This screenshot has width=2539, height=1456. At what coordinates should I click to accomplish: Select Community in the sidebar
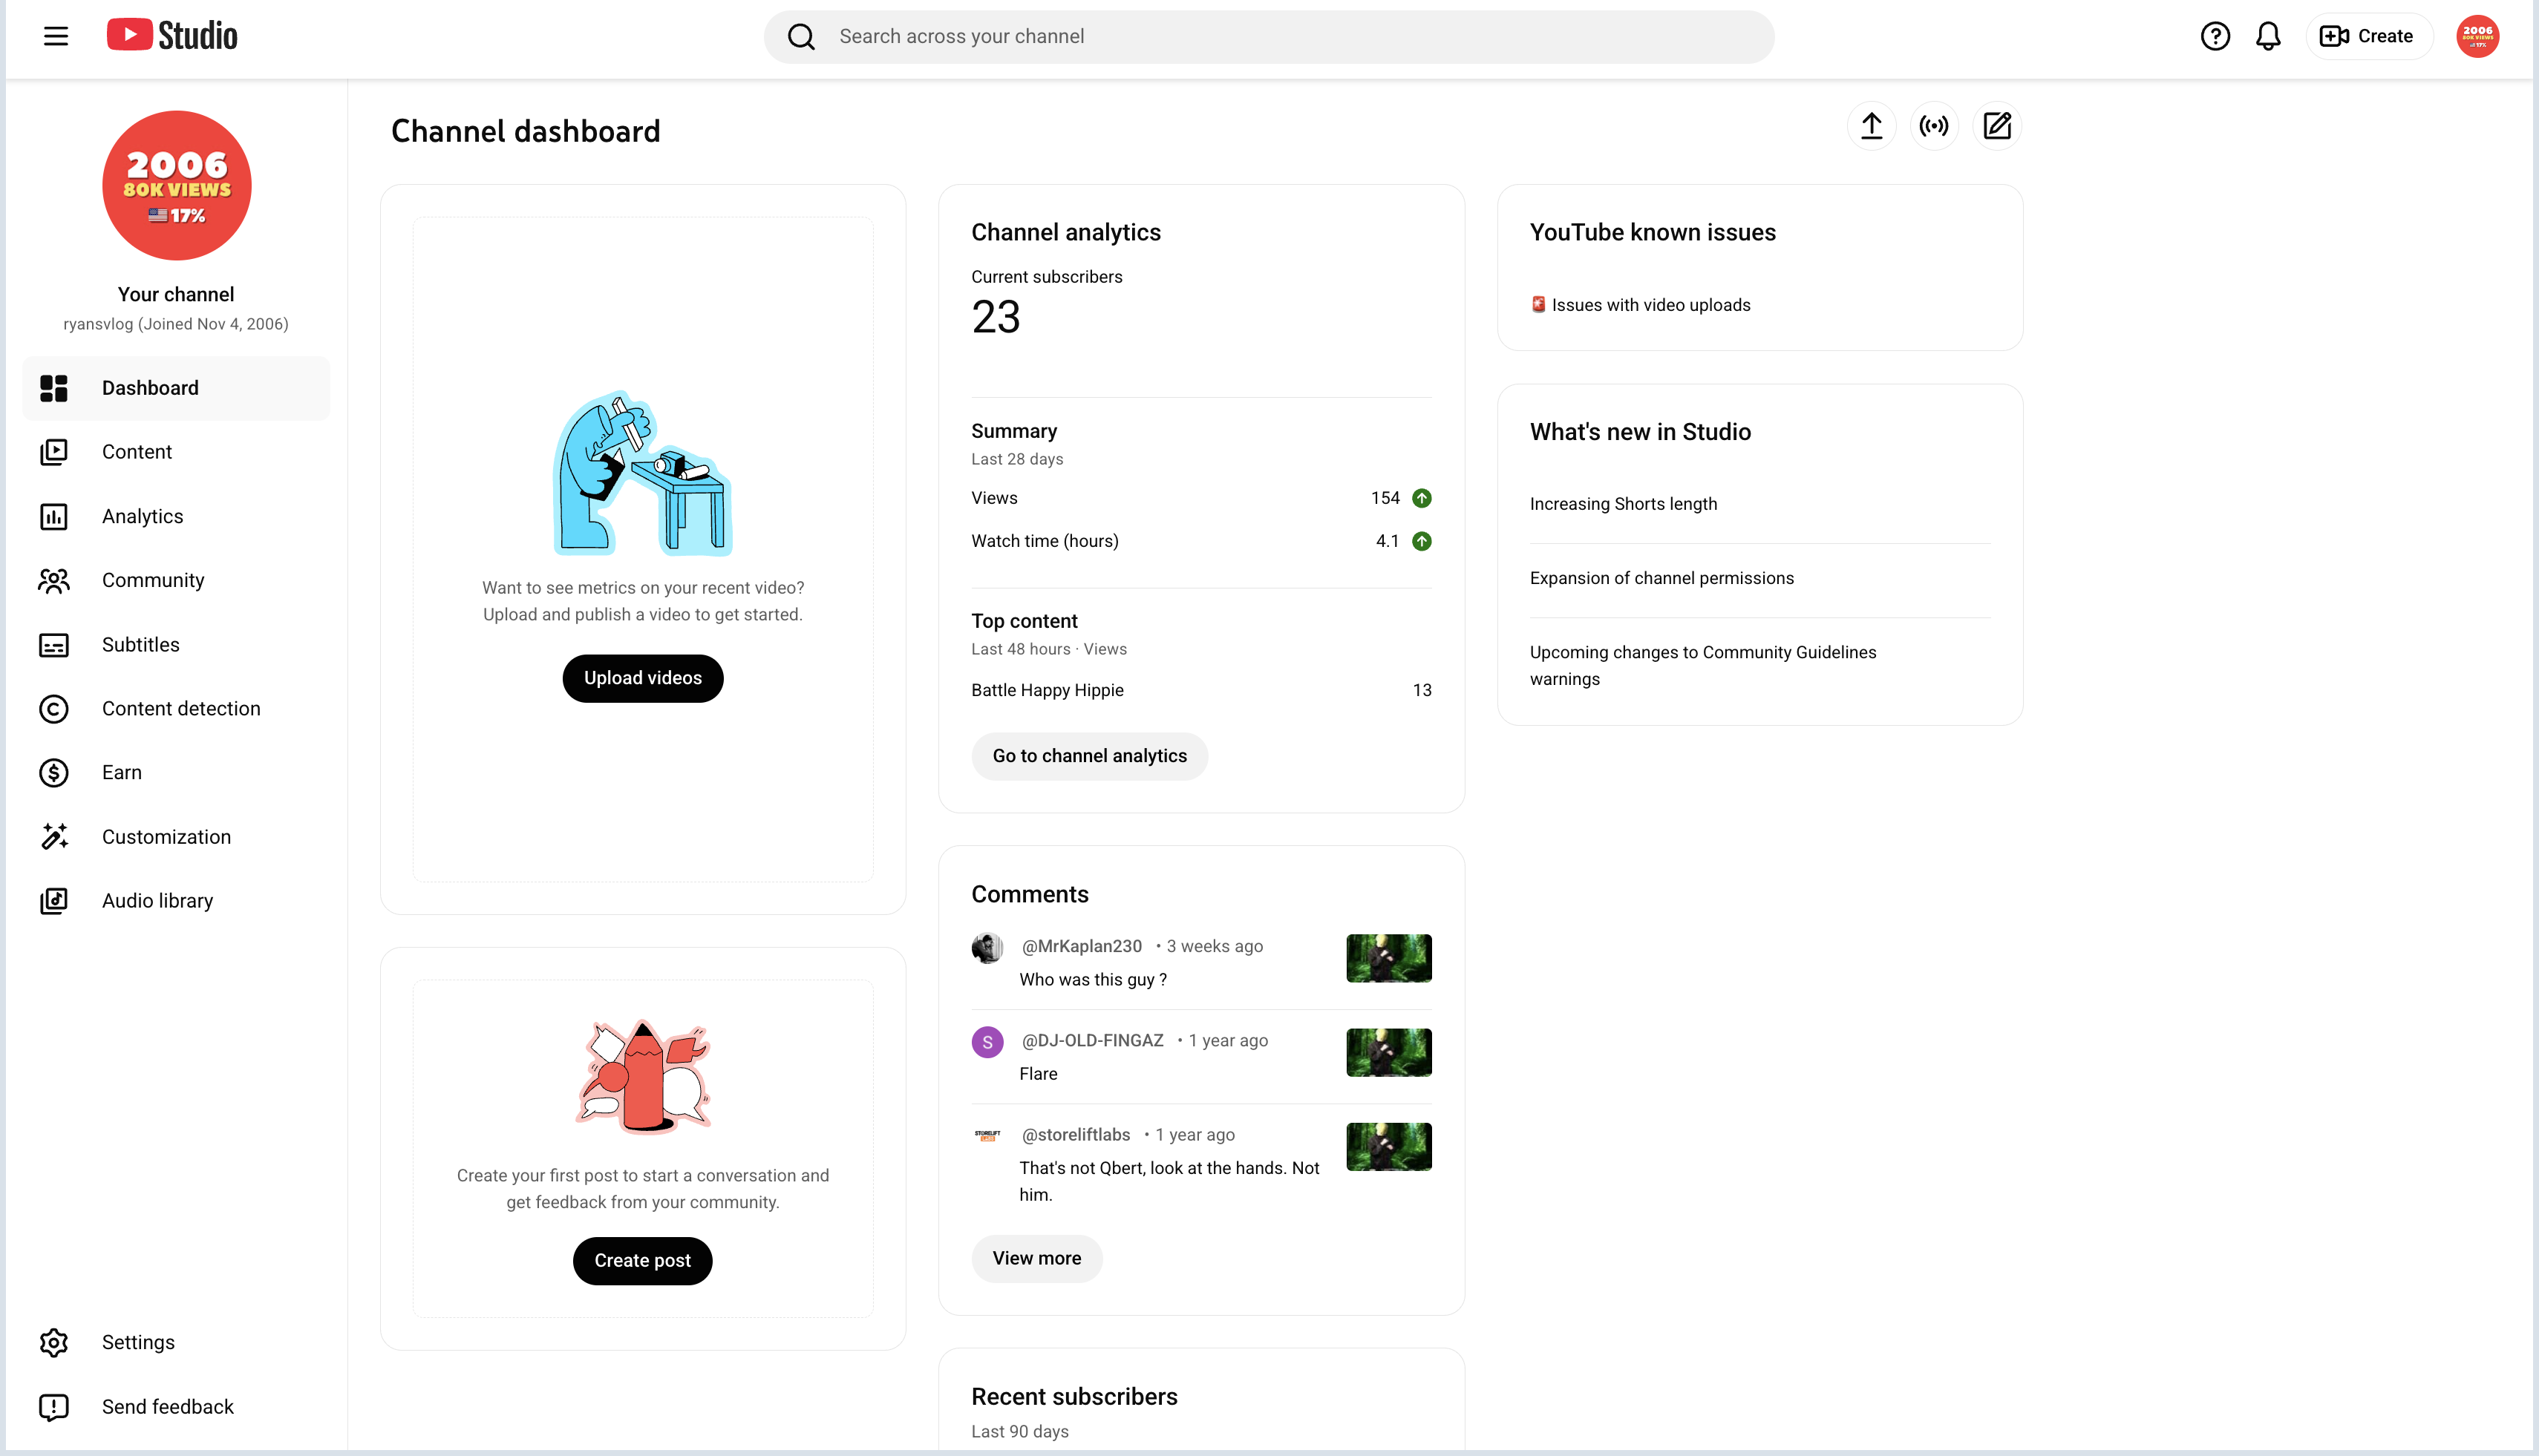pos(176,580)
